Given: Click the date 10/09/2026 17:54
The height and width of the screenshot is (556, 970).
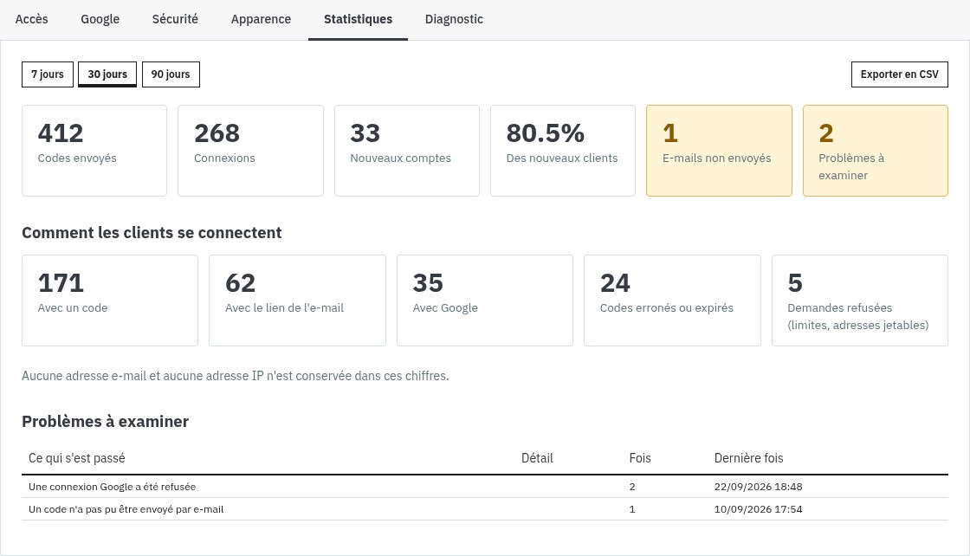Looking at the screenshot, I should click(758, 509).
